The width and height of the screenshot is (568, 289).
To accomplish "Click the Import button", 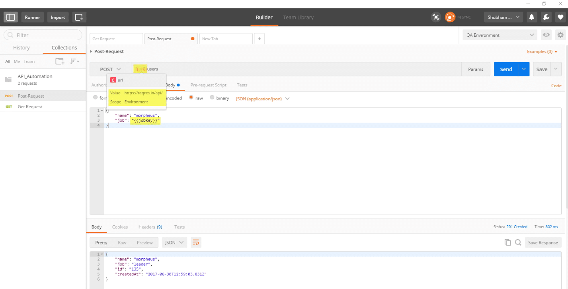I will pos(58,17).
